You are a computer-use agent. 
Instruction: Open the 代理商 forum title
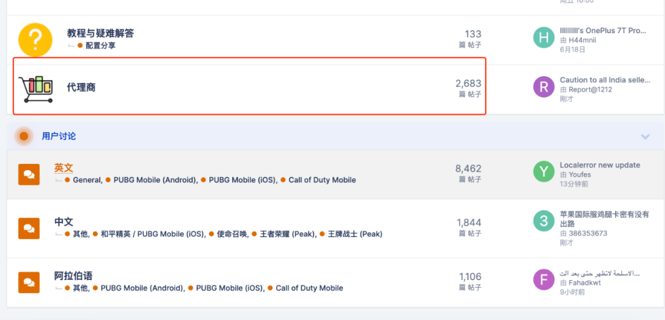click(x=81, y=88)
